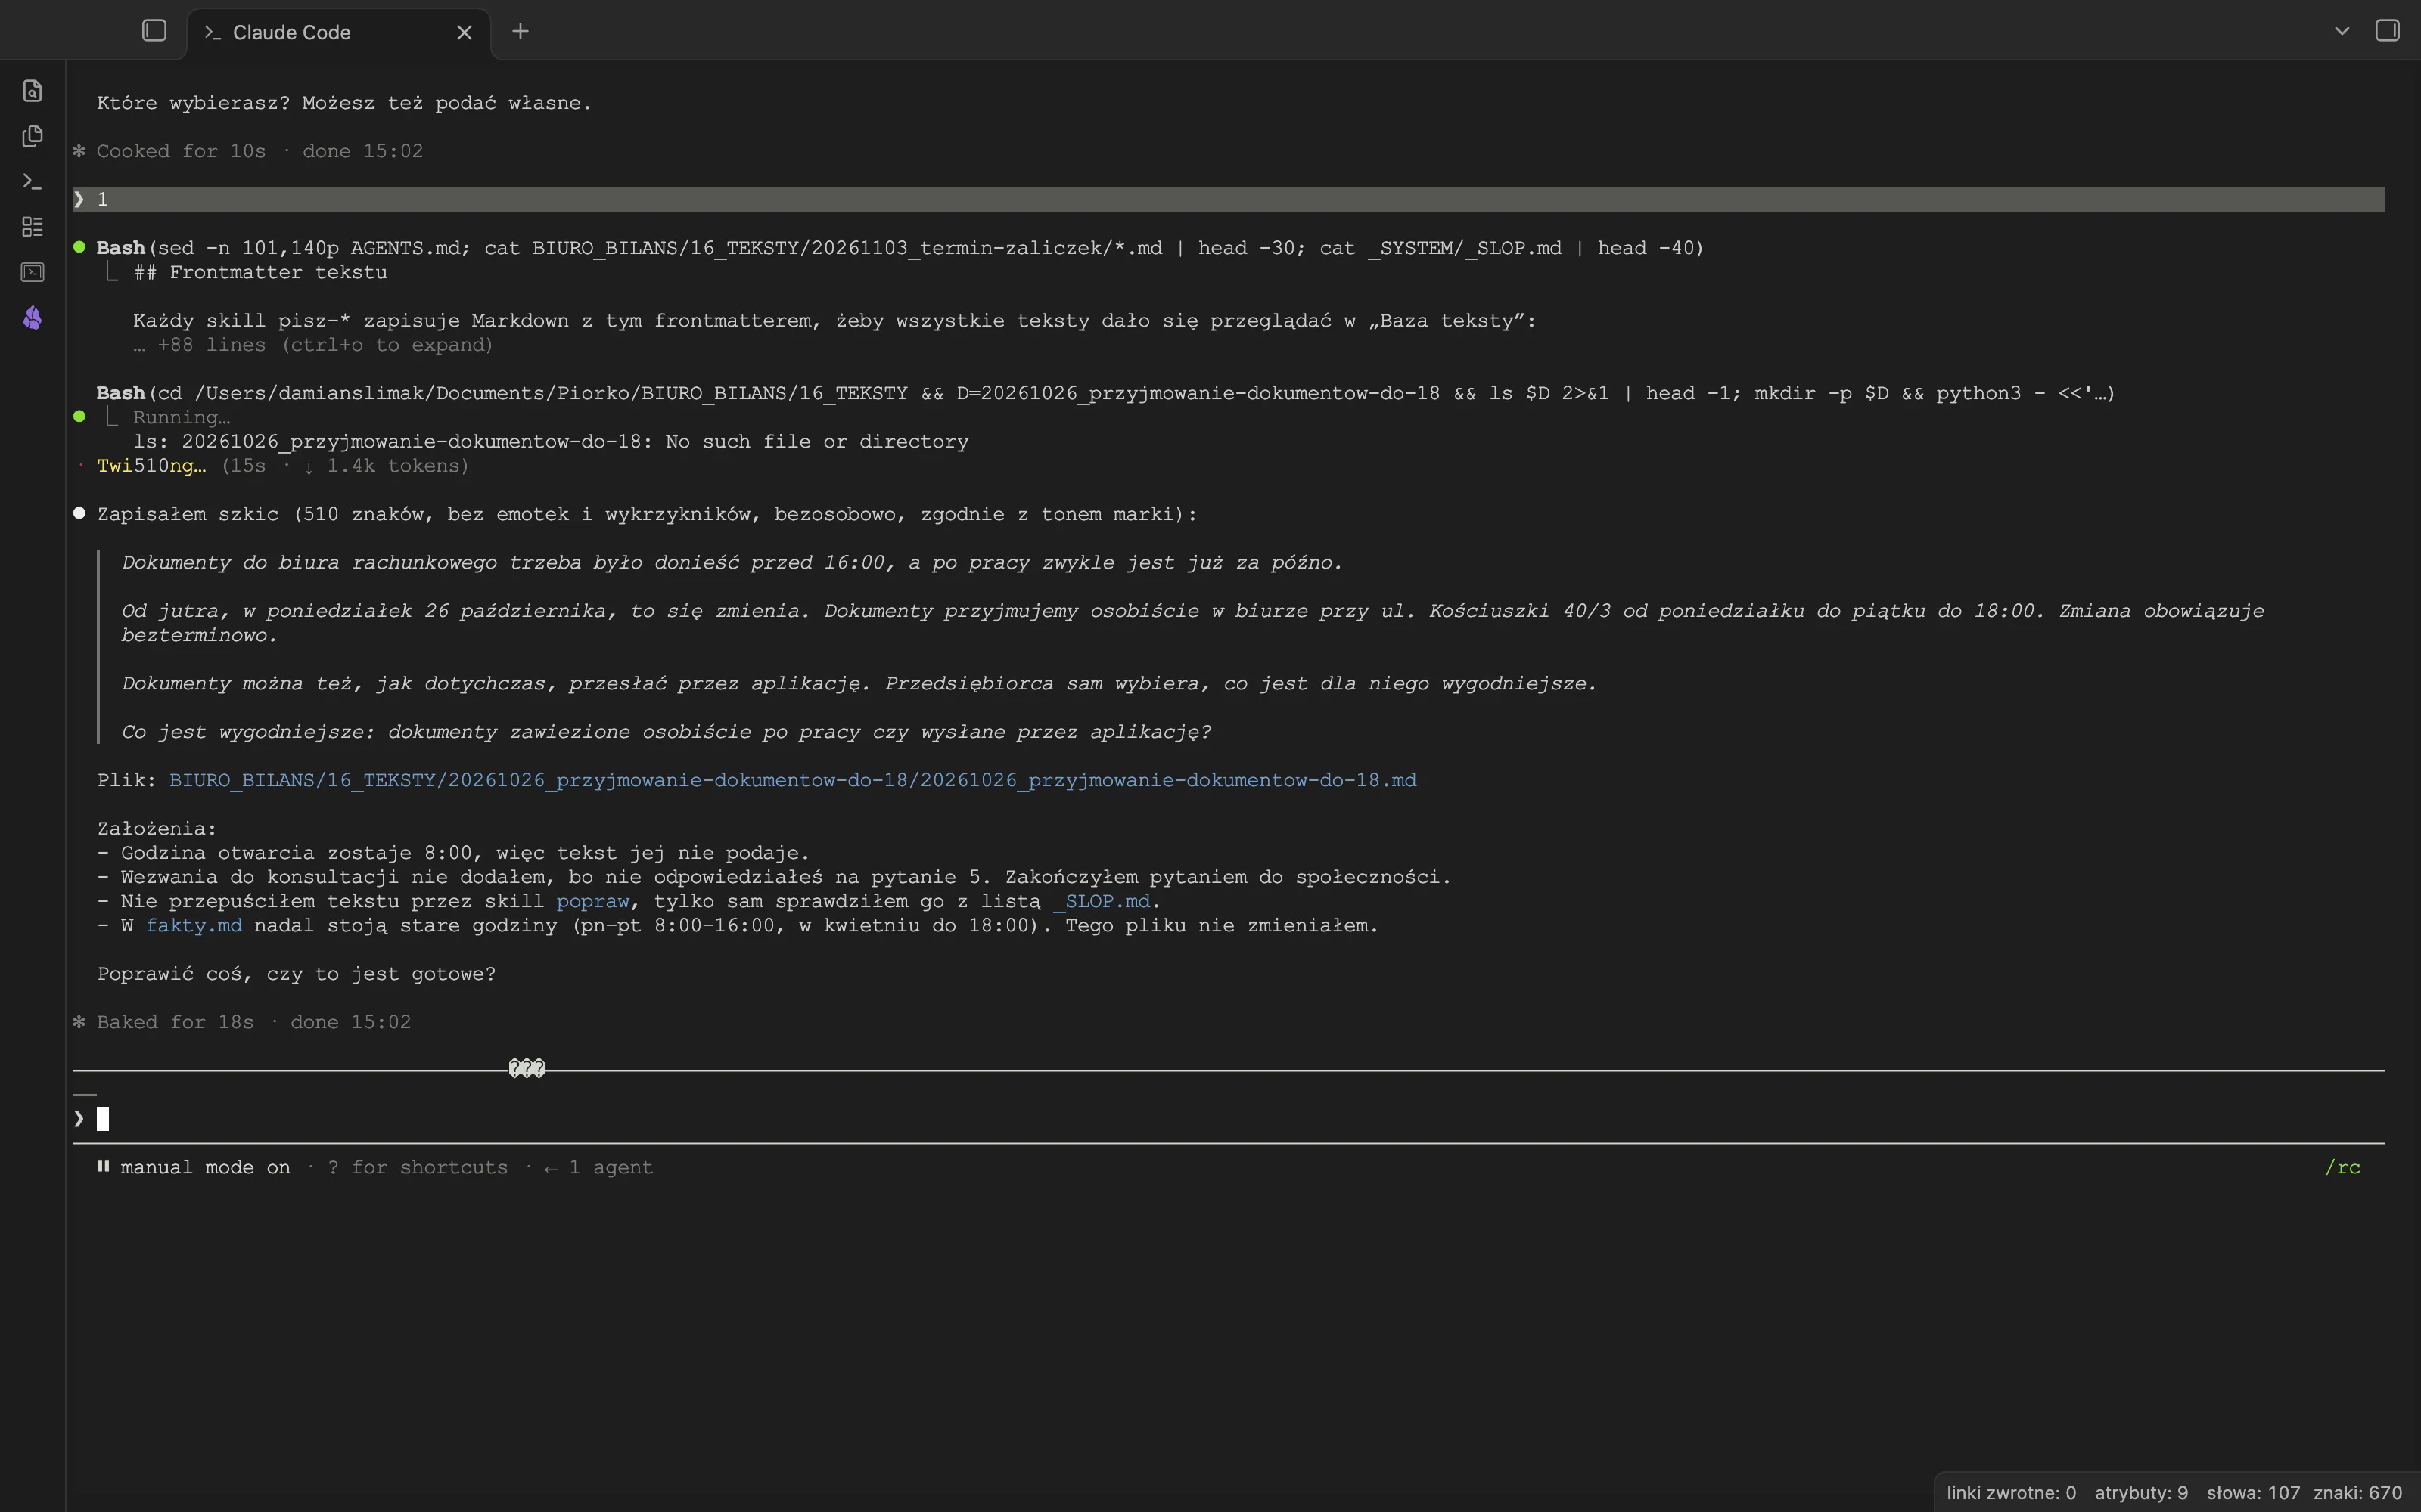Click the 'No such file or directory' line
Viewport: 2421px width, 1512px height.
pos(550,442)
